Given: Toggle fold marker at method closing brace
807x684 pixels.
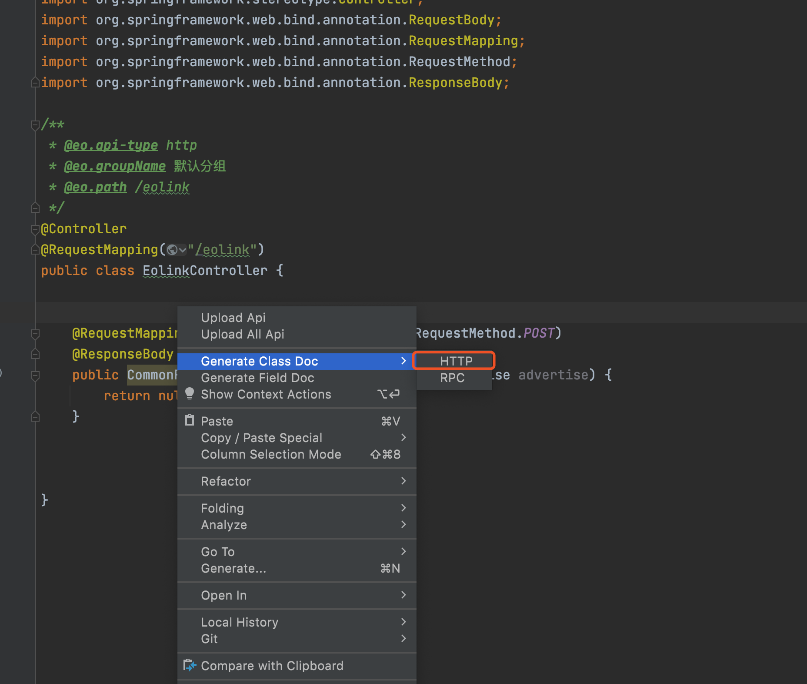Looking at the screenshot, I should pos(35,416).
